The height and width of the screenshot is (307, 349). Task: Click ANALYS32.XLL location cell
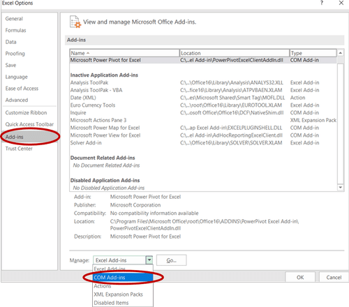[232, 83]
